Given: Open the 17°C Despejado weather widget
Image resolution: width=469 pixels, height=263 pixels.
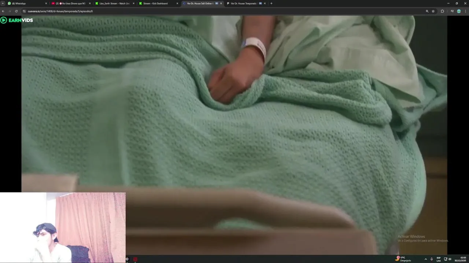Looking at the screenshot, I should 403,259.
